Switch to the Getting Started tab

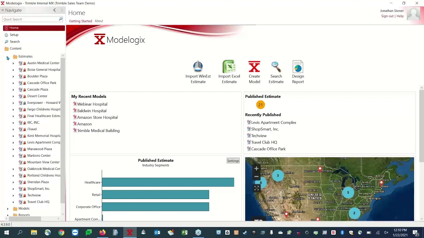pyautogui.click(x=80, y=21)
